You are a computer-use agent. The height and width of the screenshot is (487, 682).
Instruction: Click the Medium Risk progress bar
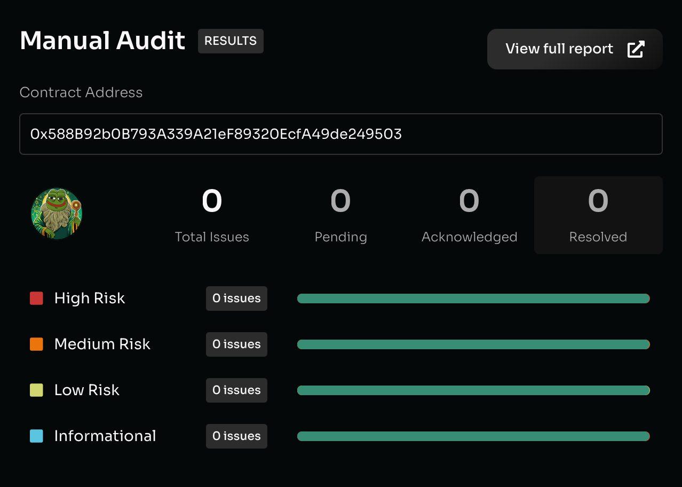pos(473,344)
